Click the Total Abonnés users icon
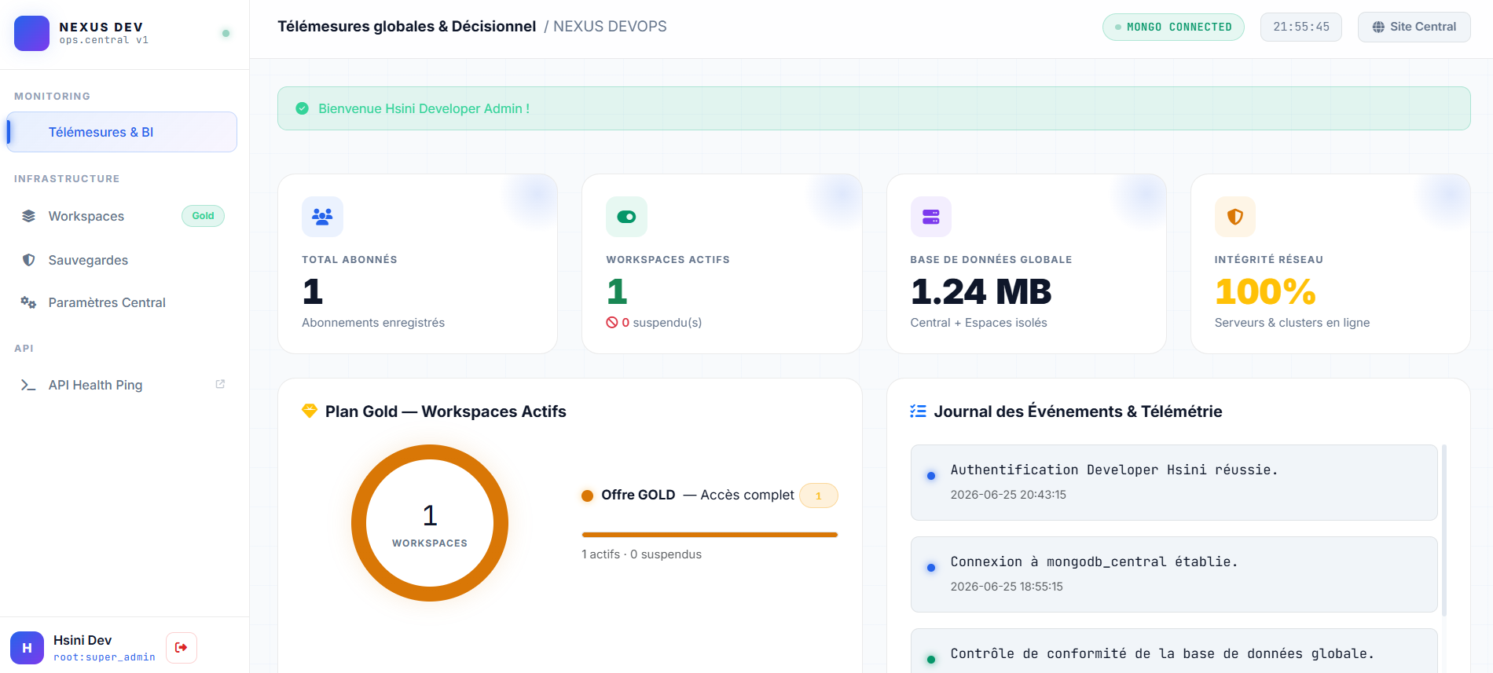Screen dimensions: 1493x673 [322, 217]
